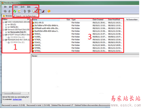Image resolution: width=141 pixels, height=109 pixels.
Task: Collapse the WDC WD2001FASS drive node
Action: [3, 22]
